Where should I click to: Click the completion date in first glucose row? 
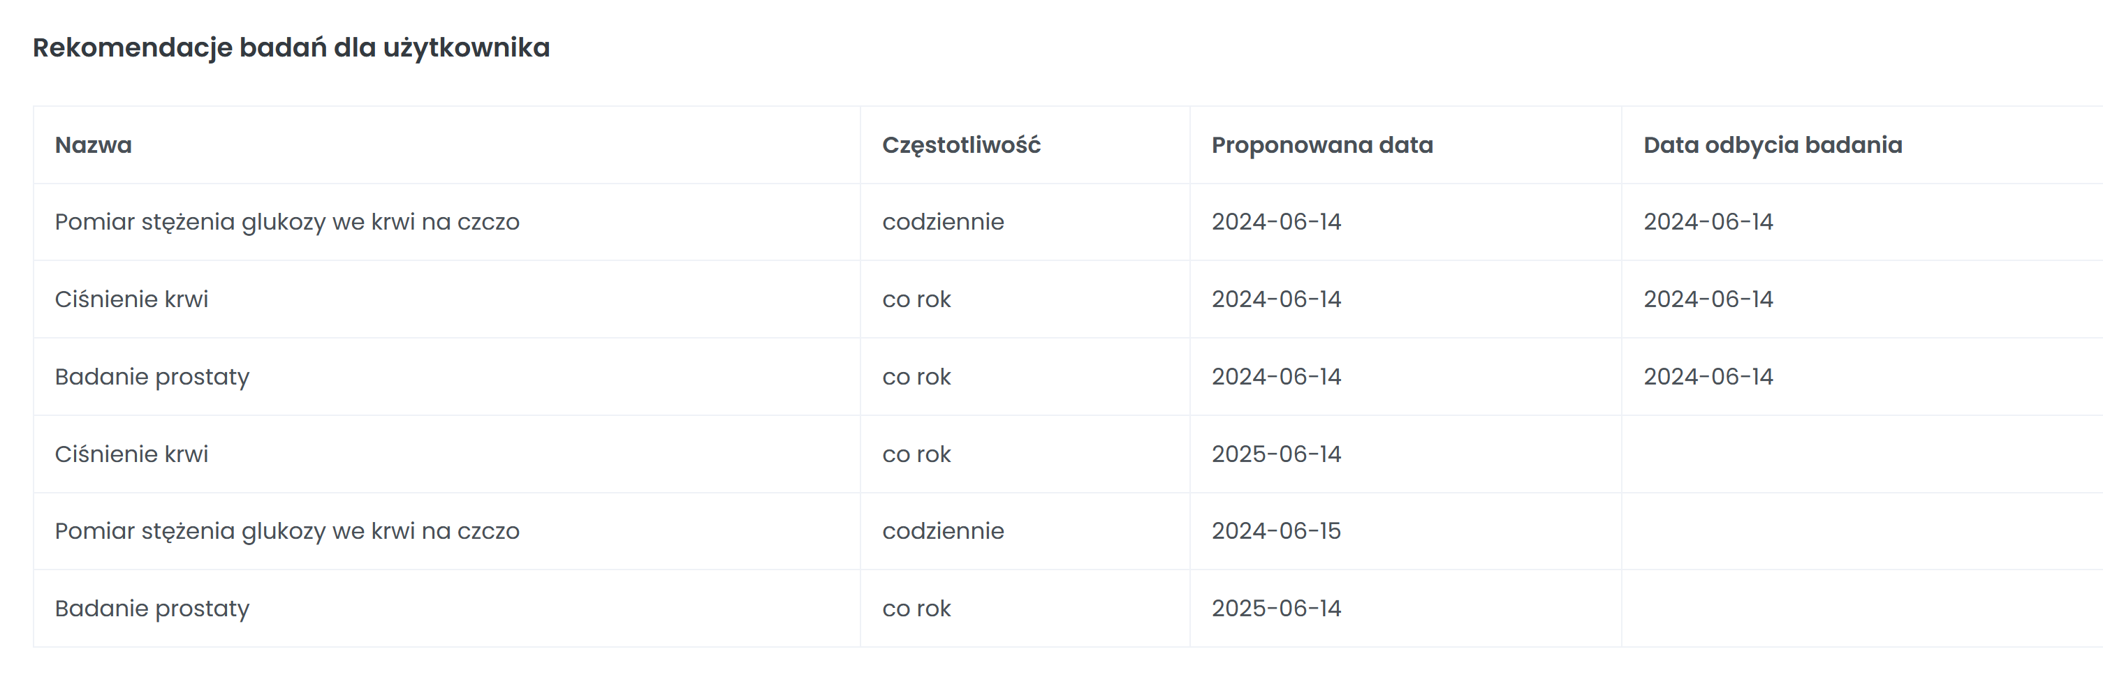1708,222
